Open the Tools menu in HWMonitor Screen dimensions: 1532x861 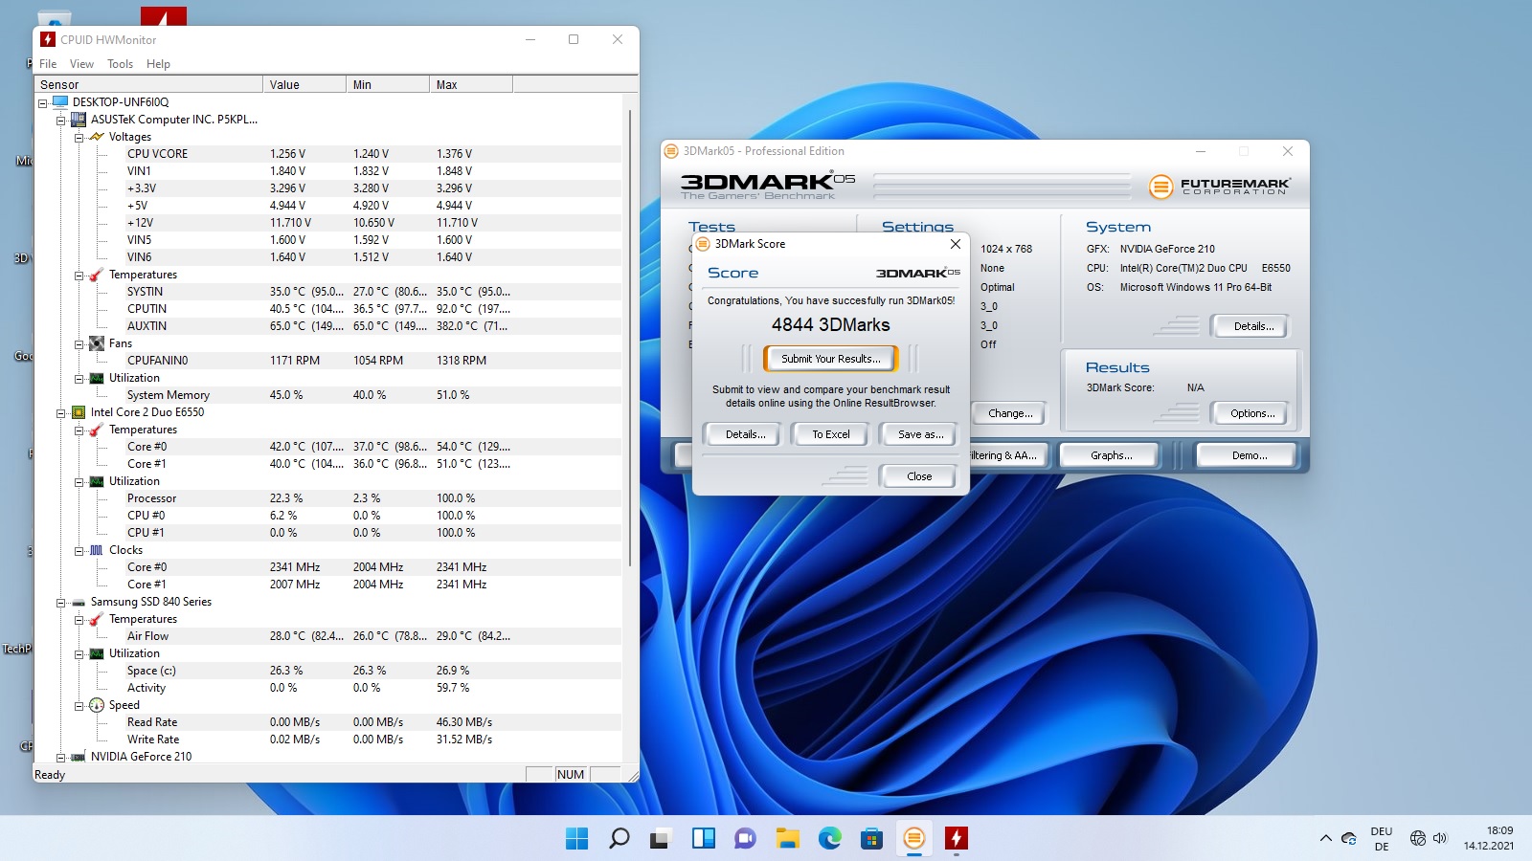click(120, 64)
